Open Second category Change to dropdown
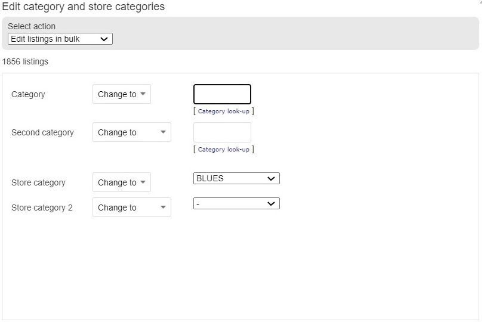The width and height of the screenshot is (484, 322). [x=132, y=132]
